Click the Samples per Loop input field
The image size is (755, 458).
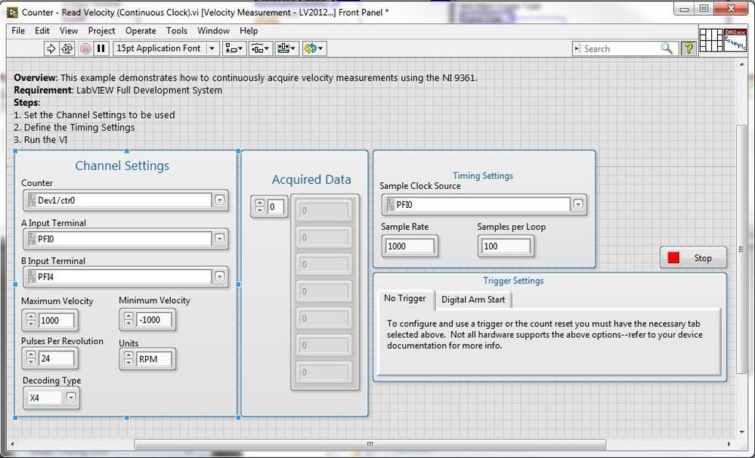506,246
